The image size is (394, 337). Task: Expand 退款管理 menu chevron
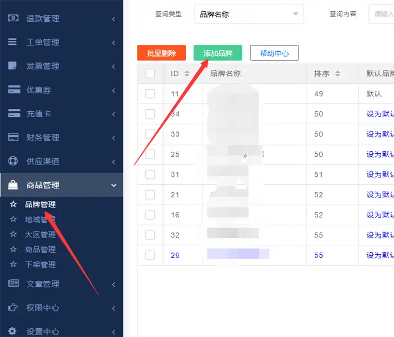click(114, 19)
